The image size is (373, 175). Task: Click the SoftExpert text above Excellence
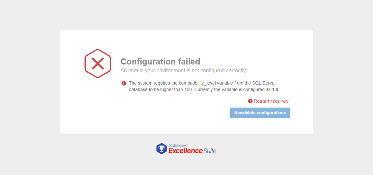point(179,145)
